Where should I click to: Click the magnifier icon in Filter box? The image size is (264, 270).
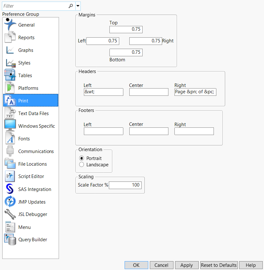71,6
